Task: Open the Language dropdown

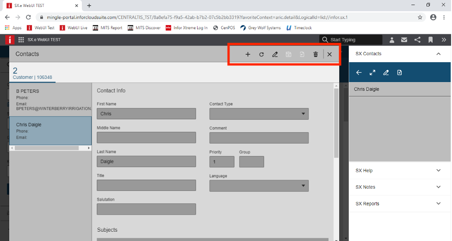Action: (x=259, y=186)
